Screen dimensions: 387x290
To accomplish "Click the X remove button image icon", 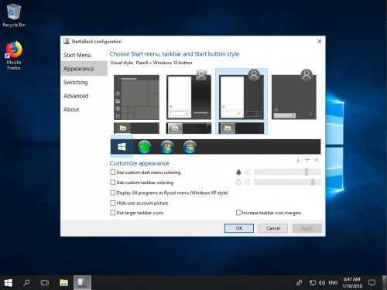I will pos(317,160).
